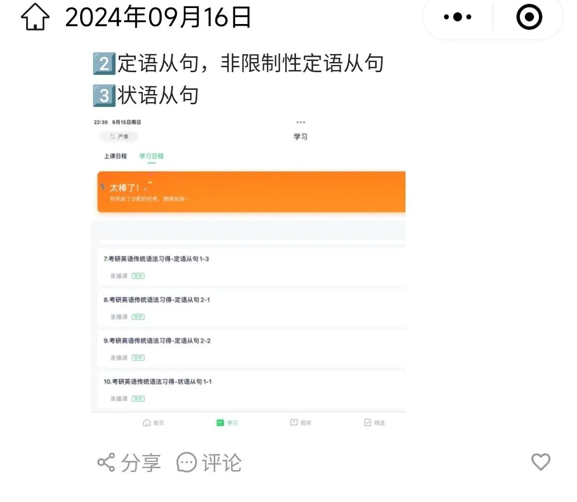
Task: Like the post with the heart icon
Action: coord(541,461)
